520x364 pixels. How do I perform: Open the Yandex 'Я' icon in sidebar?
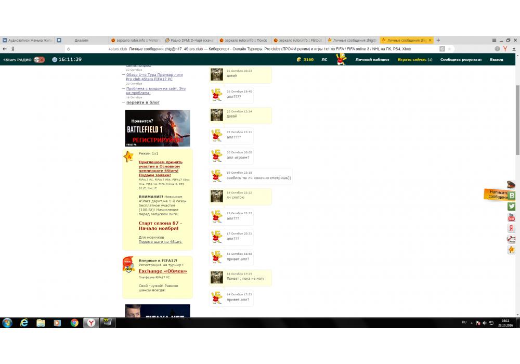pyautogui.click(x=512, y=228)
